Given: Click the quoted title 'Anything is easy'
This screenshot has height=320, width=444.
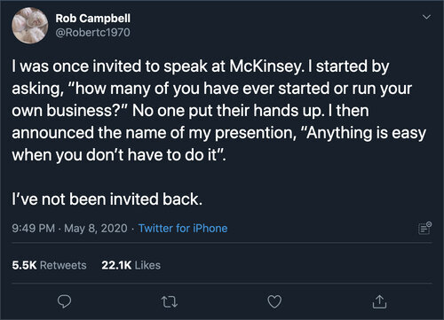Looking at the screenshot, I should click(363, 133).
